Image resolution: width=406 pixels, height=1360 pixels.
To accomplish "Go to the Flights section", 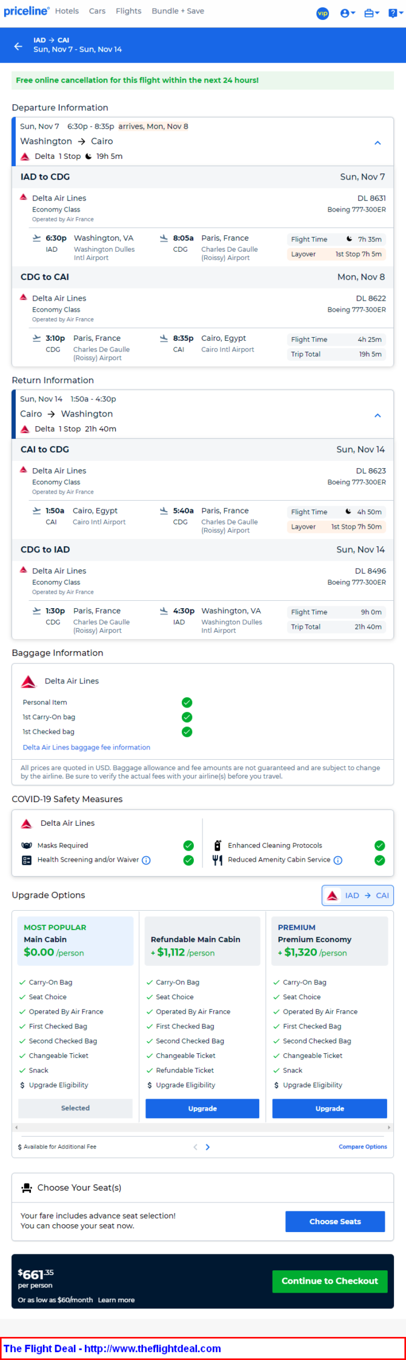I will pyautogui.click(x=128, y=11).
